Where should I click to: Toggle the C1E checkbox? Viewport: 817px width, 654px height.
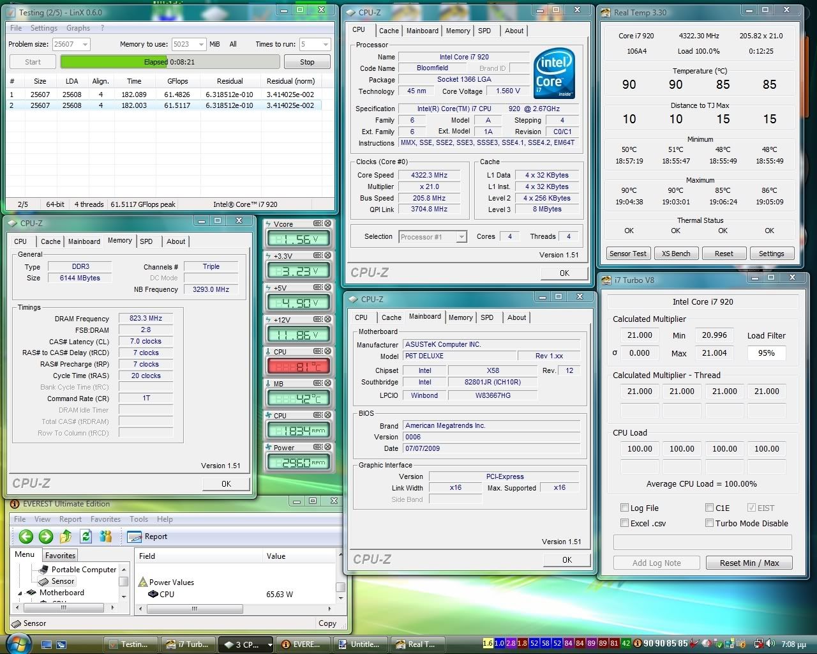coord(709,508)
